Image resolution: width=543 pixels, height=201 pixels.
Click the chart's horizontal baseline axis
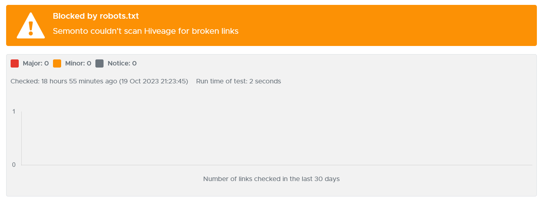[277, 165]
